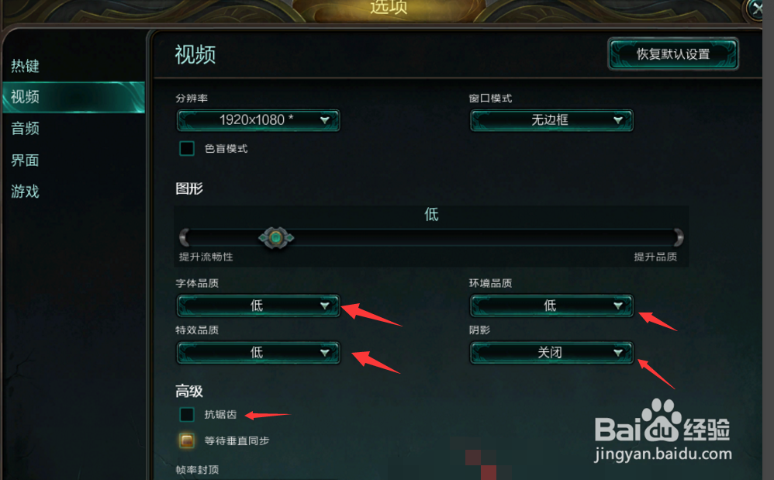Click arrow icon on 阴影 dropdown
774x480 pixels.
click(x=617, y=352)
